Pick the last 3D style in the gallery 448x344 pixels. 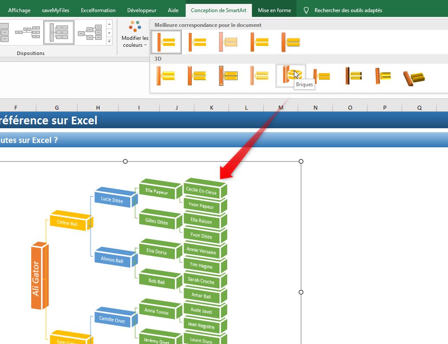click(414, 77)
